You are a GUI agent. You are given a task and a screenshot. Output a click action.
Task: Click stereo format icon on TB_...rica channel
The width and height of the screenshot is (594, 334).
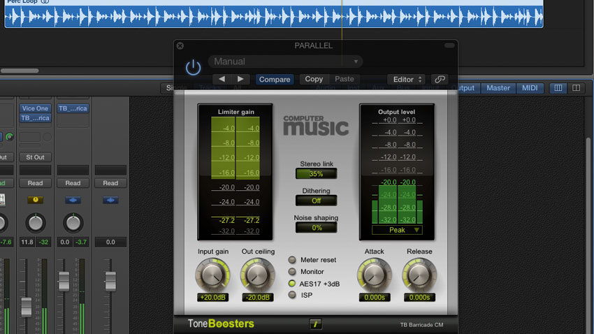click(73, 200)
